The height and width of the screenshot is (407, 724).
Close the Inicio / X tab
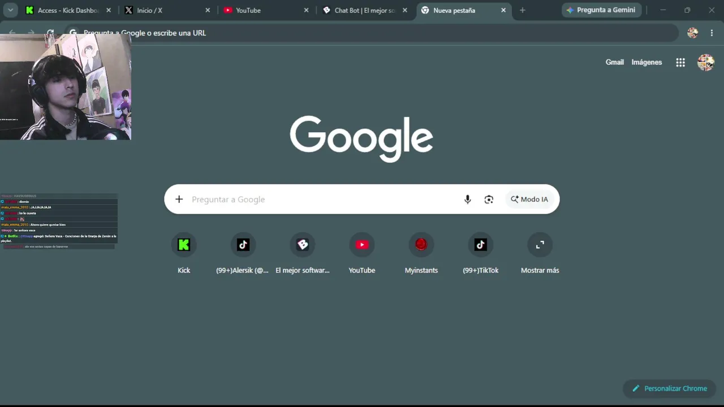[208, 10]
